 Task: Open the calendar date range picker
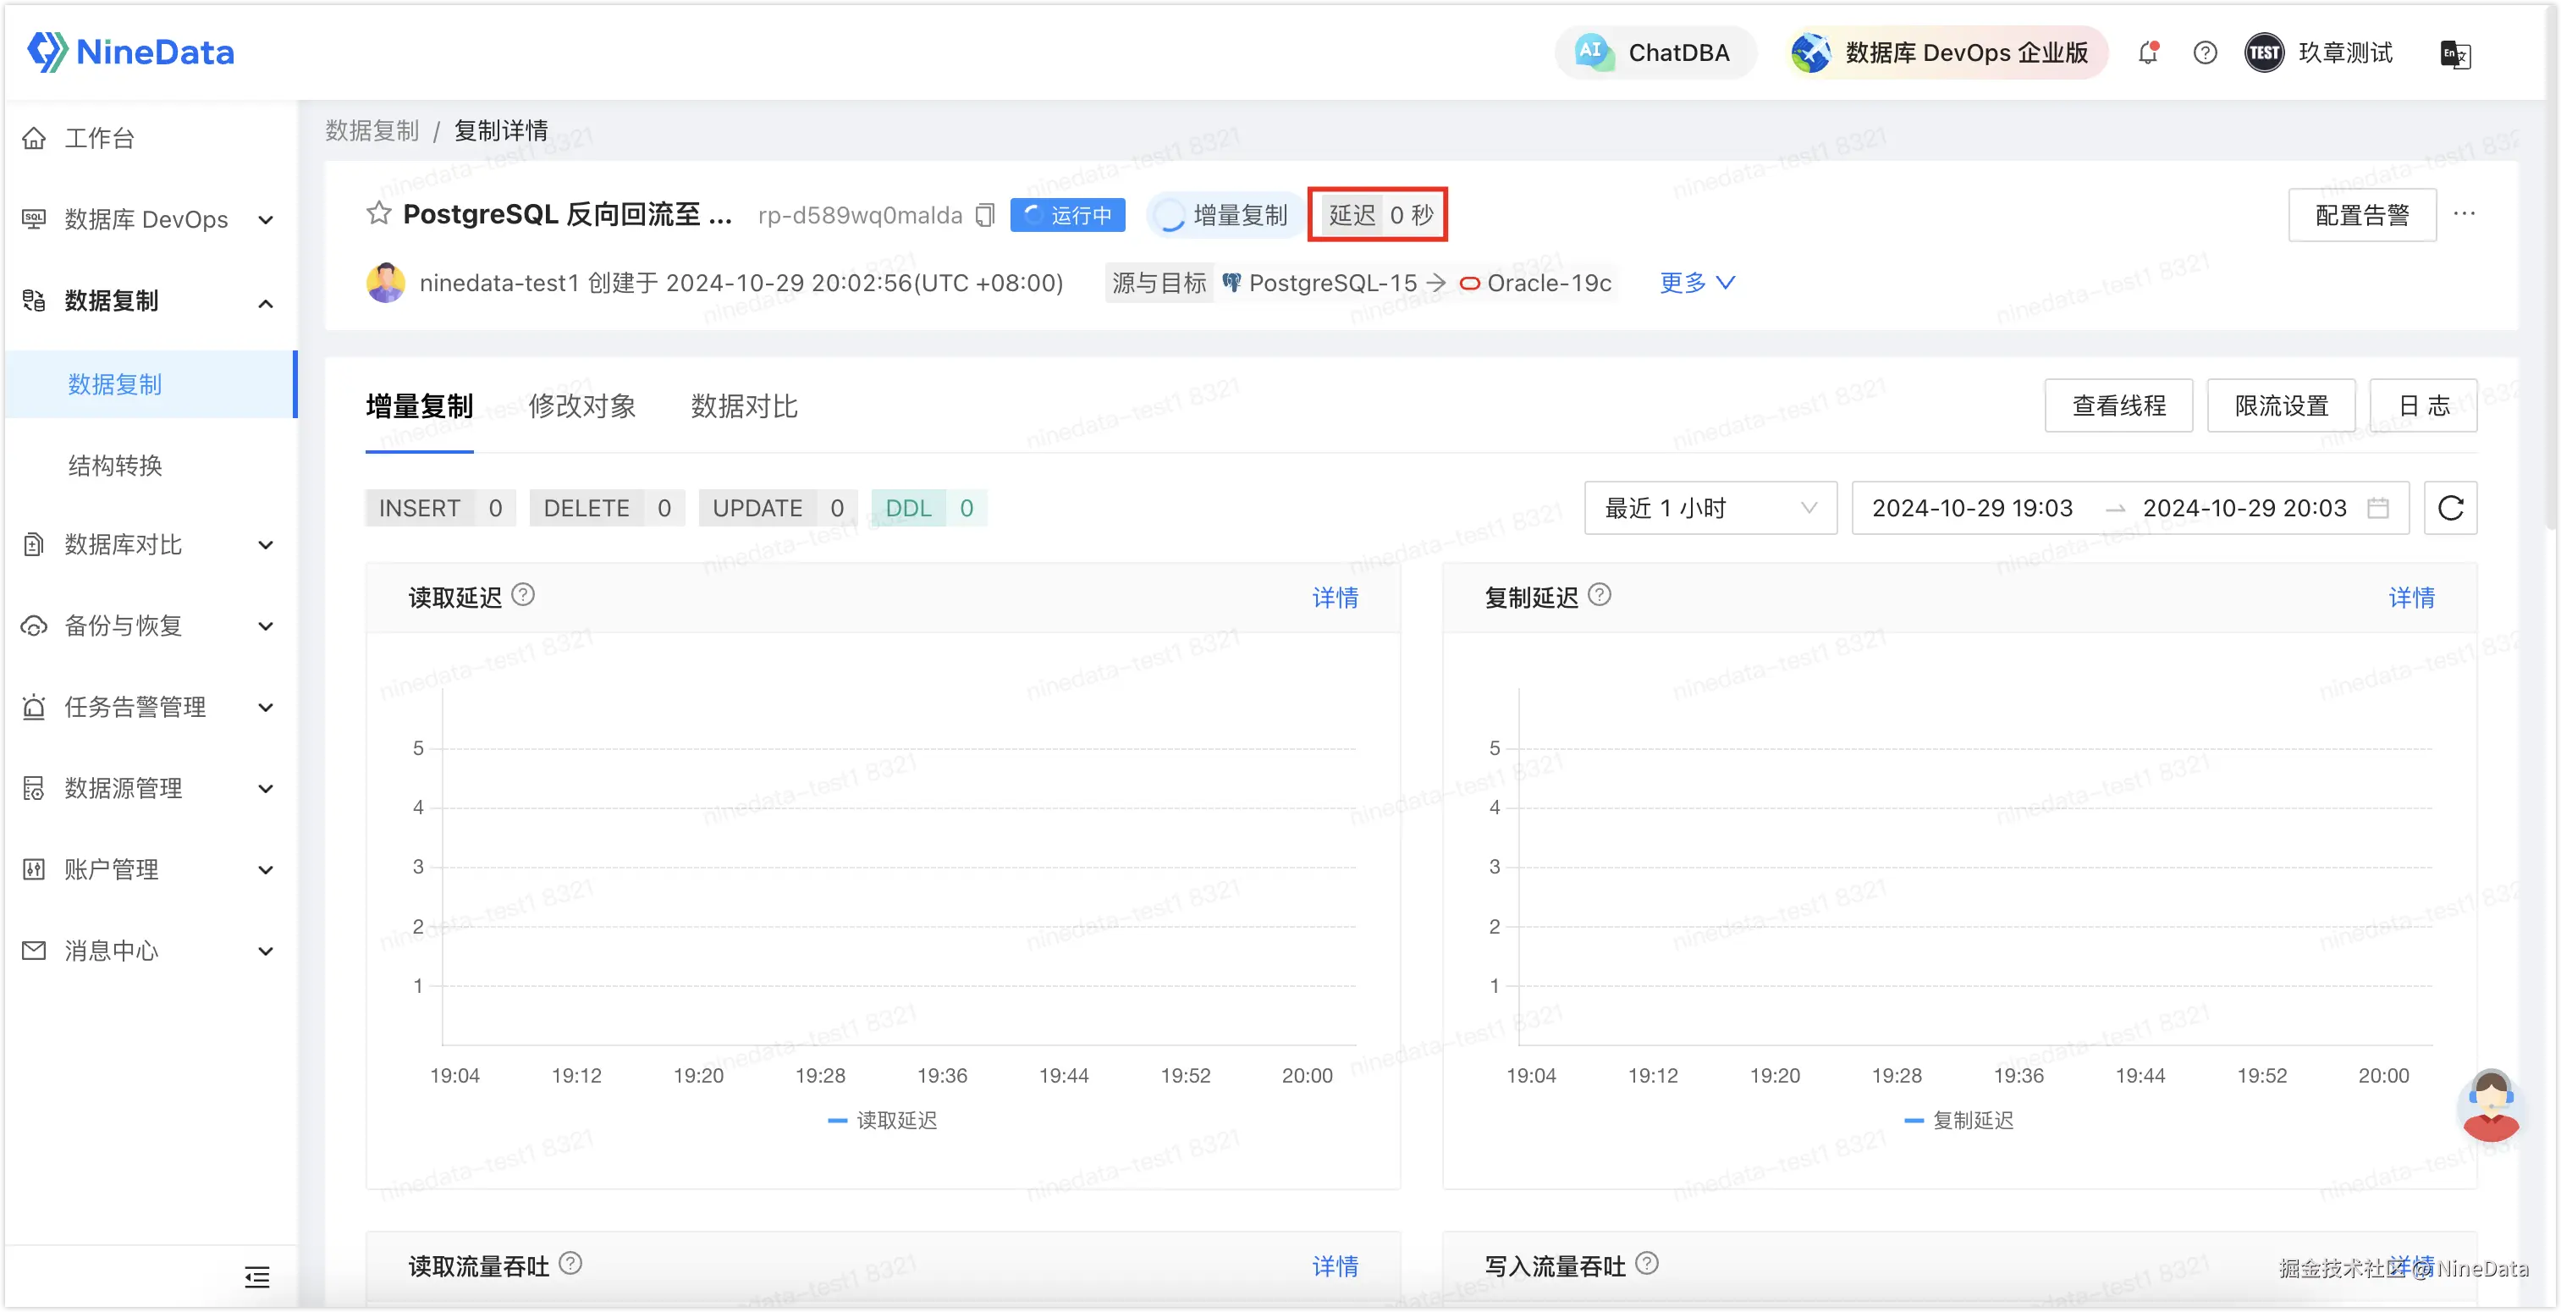(2377, 508)
